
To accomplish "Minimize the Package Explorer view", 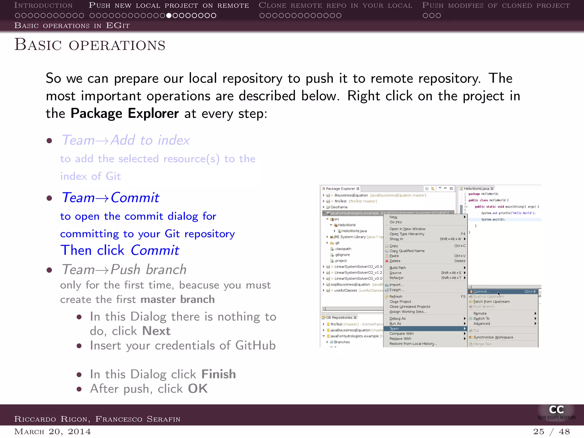I will click(445, 188).
